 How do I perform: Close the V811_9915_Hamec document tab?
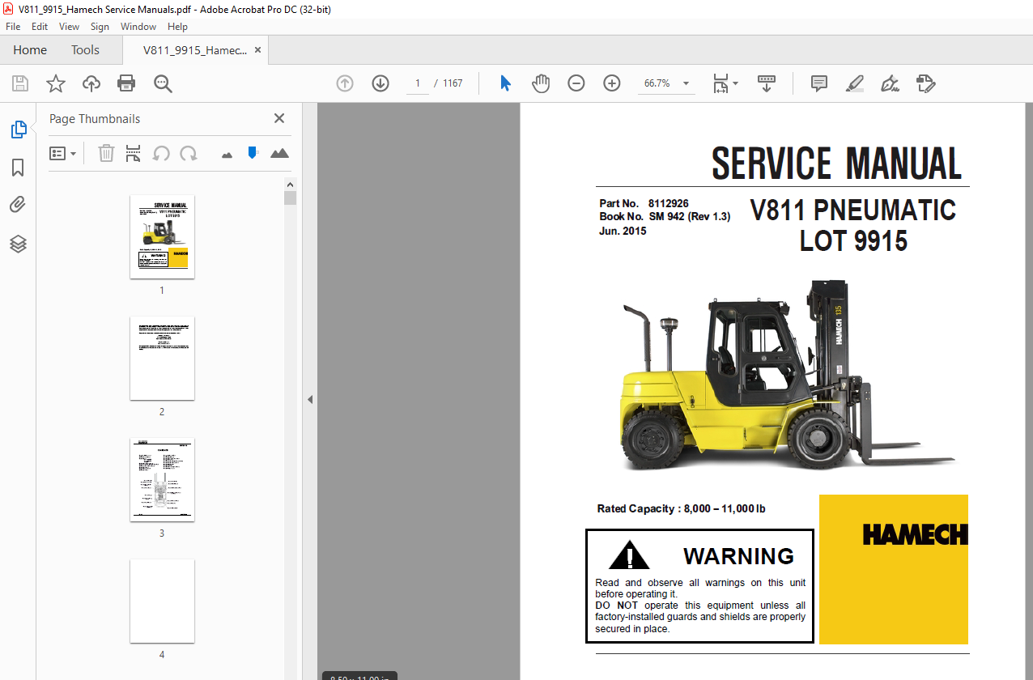[x=258, y=50]
